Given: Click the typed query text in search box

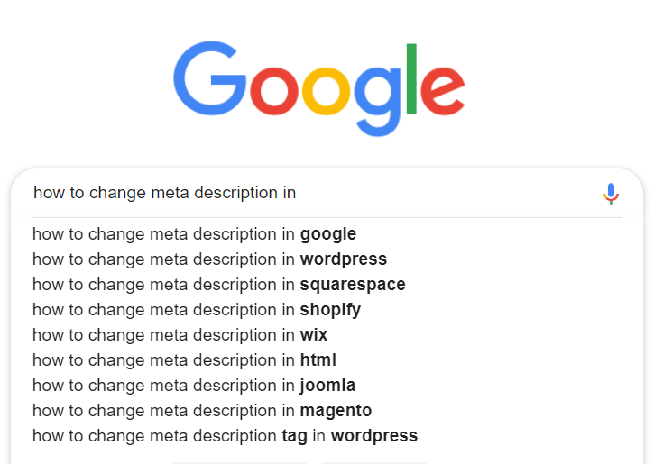Looking at the screenshot, I should (164, 193).
